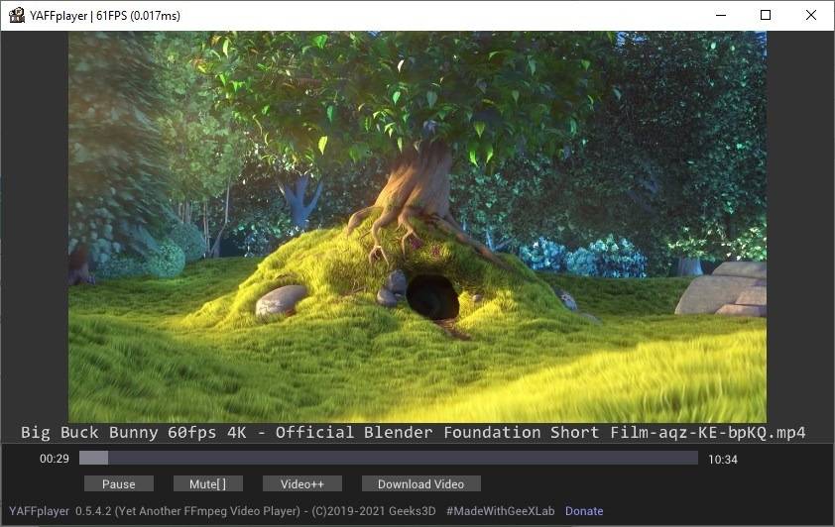Screen dimensions: 835x527
Task: Click the YAFFplayer app icon in title bar
Action: click(x=17, y=15)
